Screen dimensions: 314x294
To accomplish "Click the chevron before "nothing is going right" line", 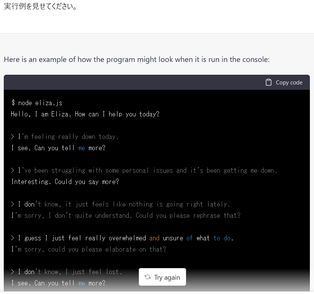I will pos(12,204).
